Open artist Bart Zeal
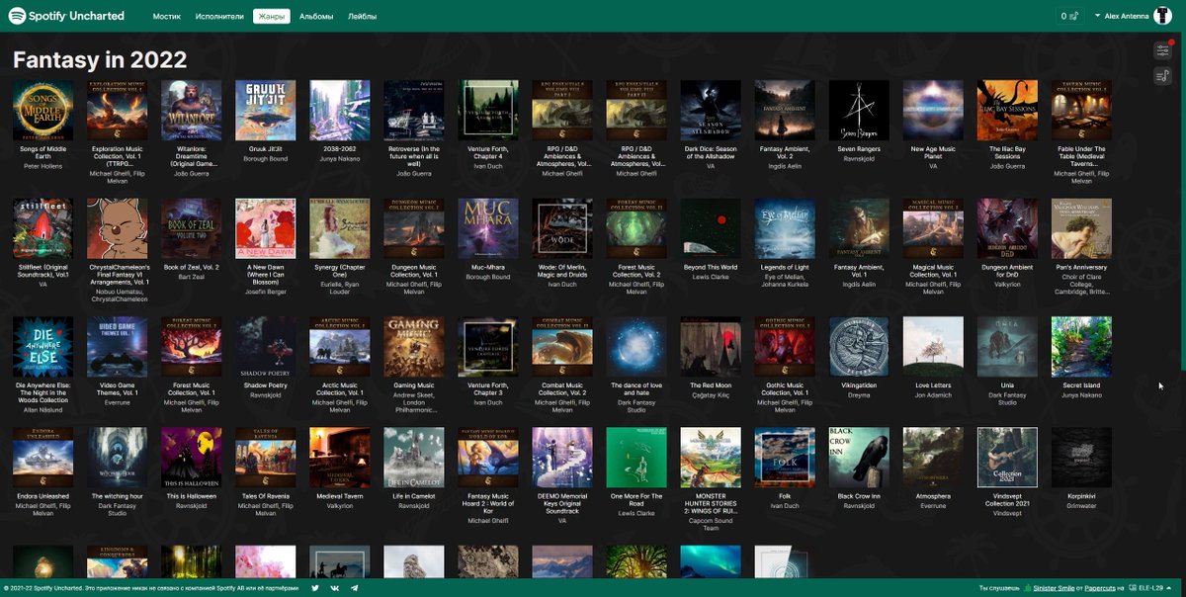Viewport: 1186px width, 597px height. click(192, 277)
